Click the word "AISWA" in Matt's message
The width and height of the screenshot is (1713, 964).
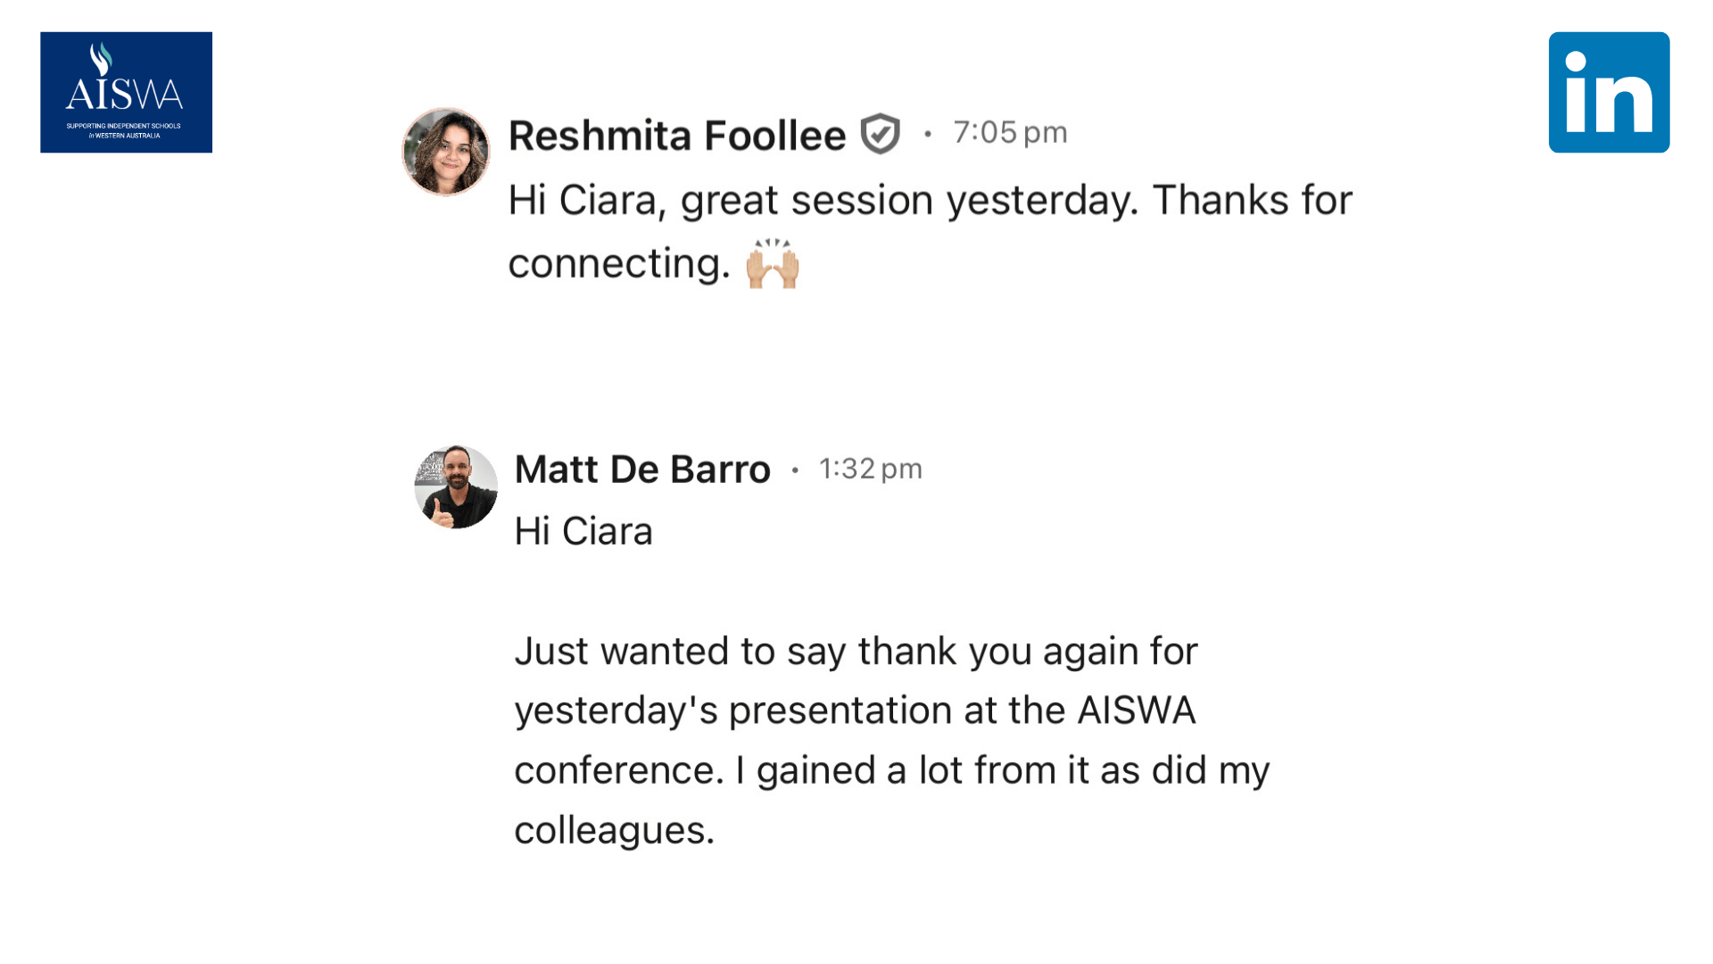click(1136, 711)
